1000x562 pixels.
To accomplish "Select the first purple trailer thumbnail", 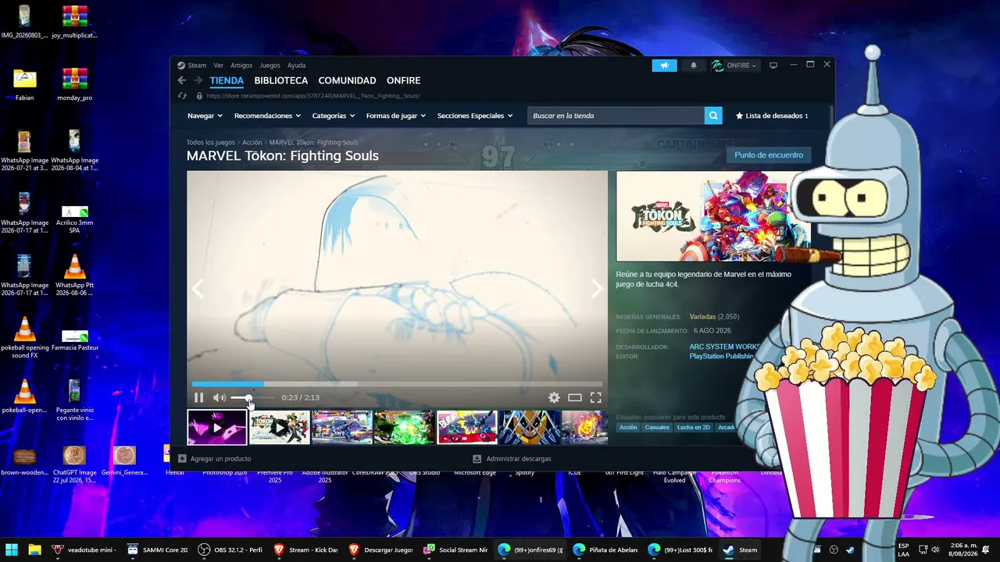I will click(217, 428).
